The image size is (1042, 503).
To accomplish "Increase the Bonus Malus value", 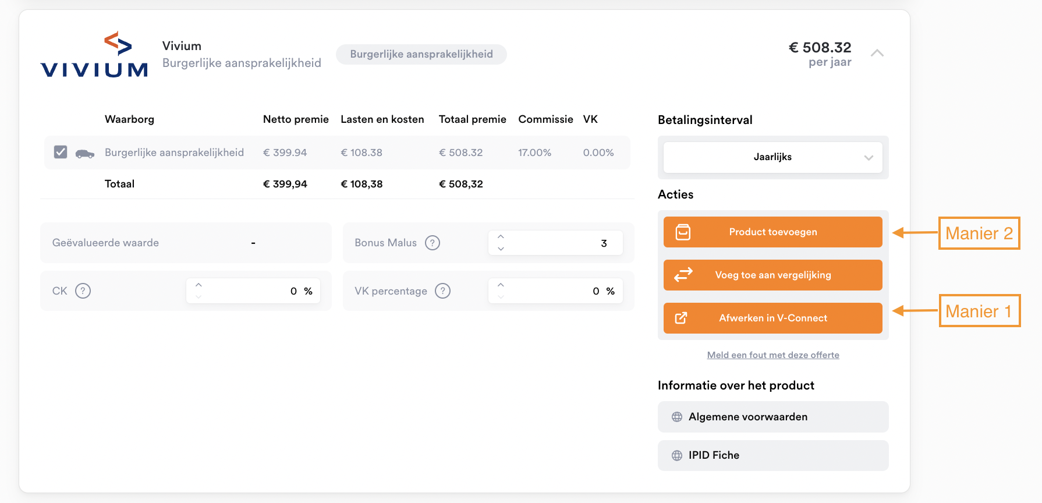I will 501,236.
